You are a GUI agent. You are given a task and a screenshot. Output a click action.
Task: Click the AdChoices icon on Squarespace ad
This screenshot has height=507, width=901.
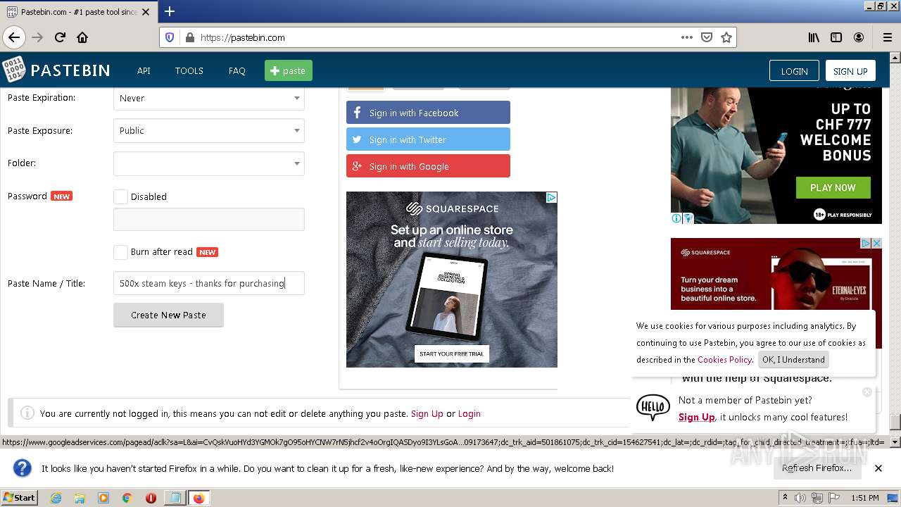[x=551, y=198]
